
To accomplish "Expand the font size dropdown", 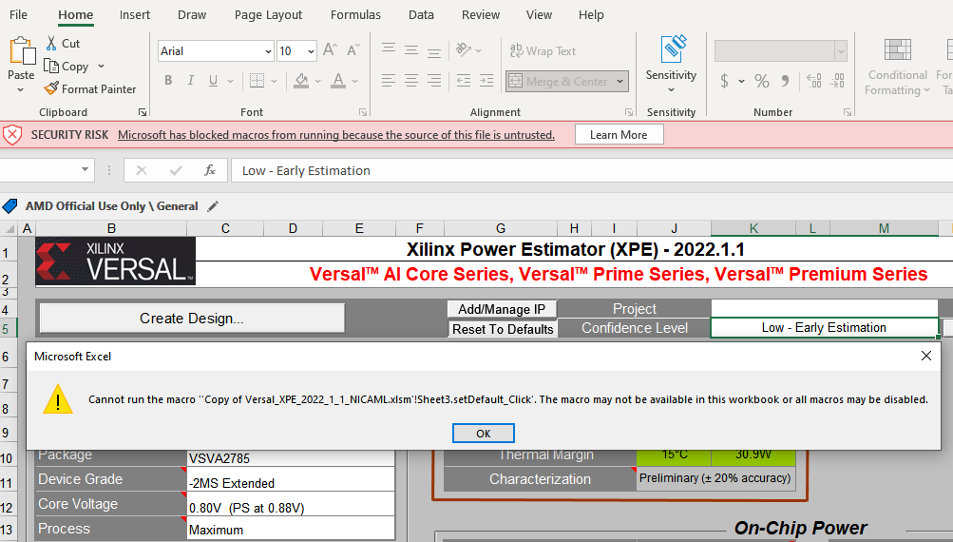I will coord(311,51).
